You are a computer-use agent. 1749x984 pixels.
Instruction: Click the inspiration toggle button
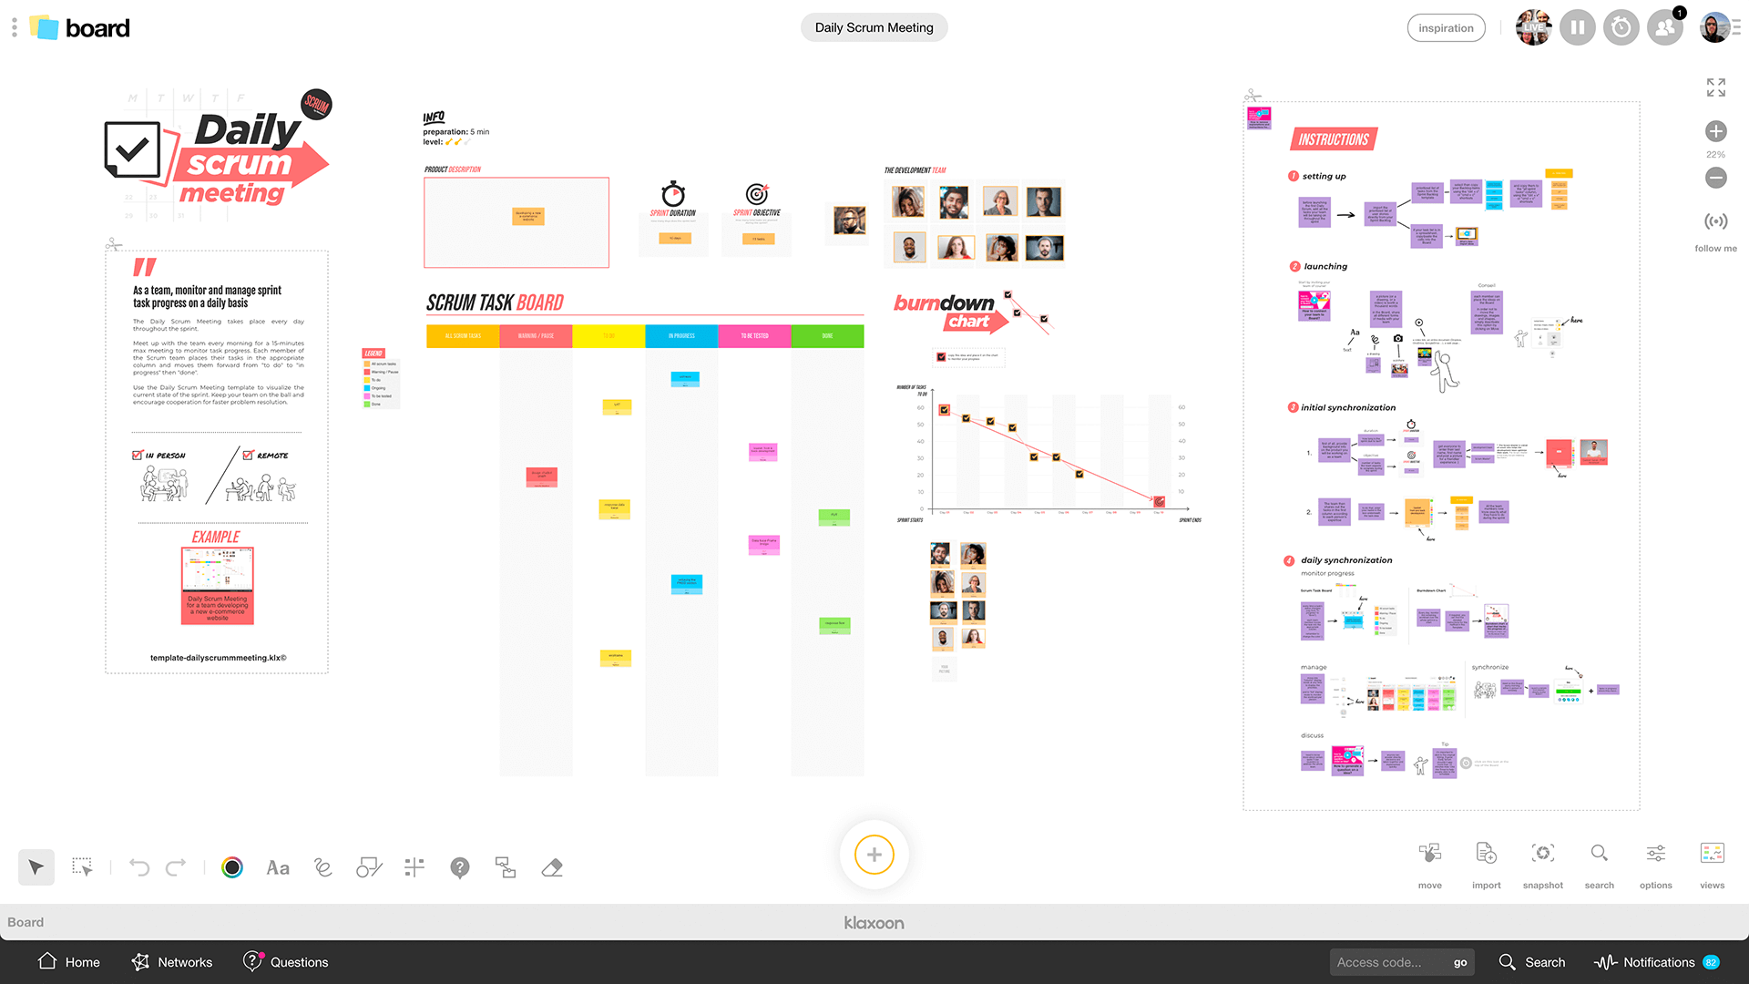(x=1445, y=26)
